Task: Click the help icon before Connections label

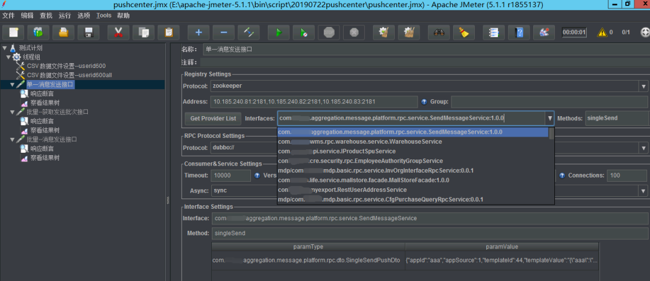Action: click(562, 175)
